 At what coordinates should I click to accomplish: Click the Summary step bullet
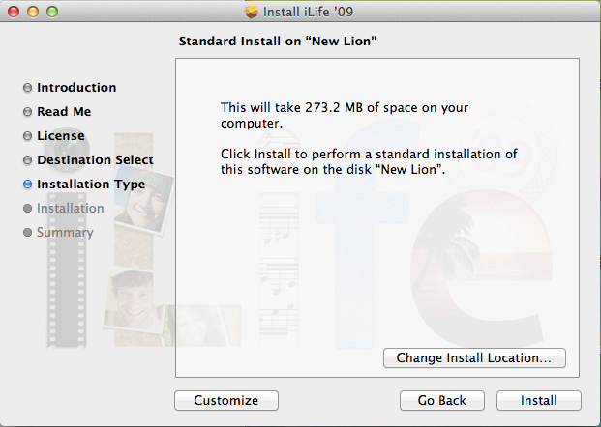pyautogui.click(x=28, y=233)
